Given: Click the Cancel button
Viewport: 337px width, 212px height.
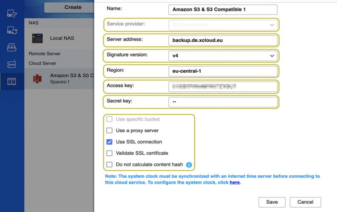Looking at the screenshot, I should click(305, 202).
